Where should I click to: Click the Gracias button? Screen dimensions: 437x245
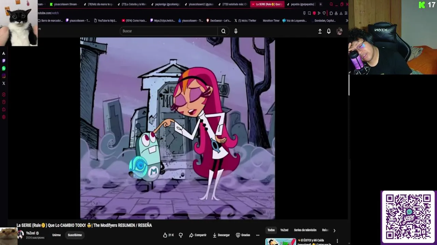[243, 235]
